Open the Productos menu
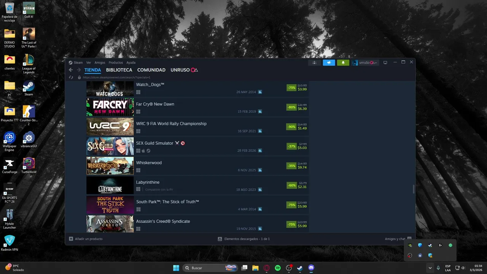 point(116,62)
